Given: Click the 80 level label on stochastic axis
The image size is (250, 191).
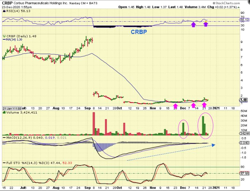Looking at the screenshot, I should 243,167.
